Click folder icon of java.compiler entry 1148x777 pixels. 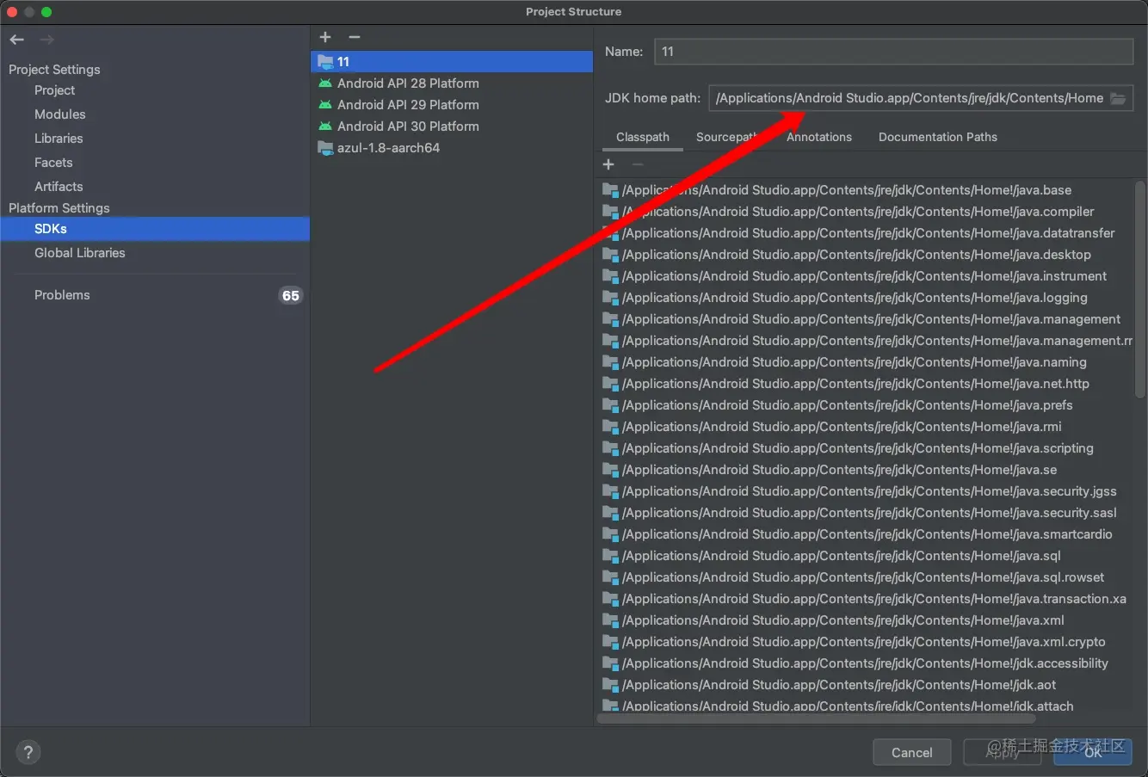610,212
